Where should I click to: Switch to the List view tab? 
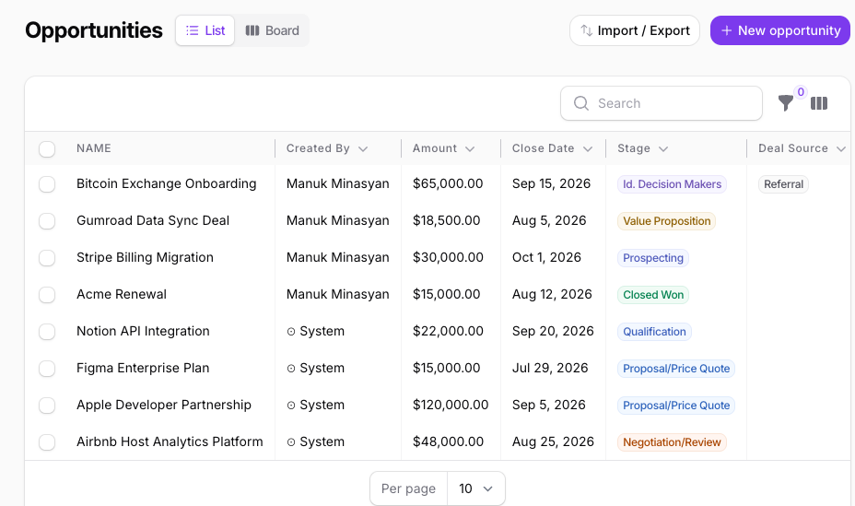tap(205, 30)
